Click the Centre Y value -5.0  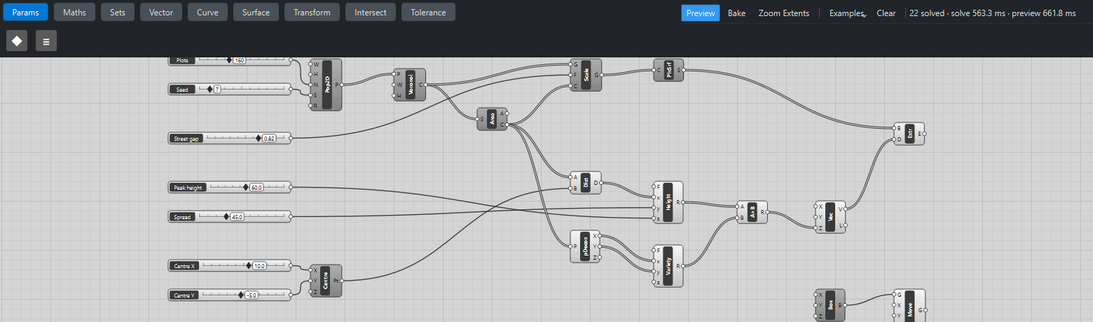(252, 295)
